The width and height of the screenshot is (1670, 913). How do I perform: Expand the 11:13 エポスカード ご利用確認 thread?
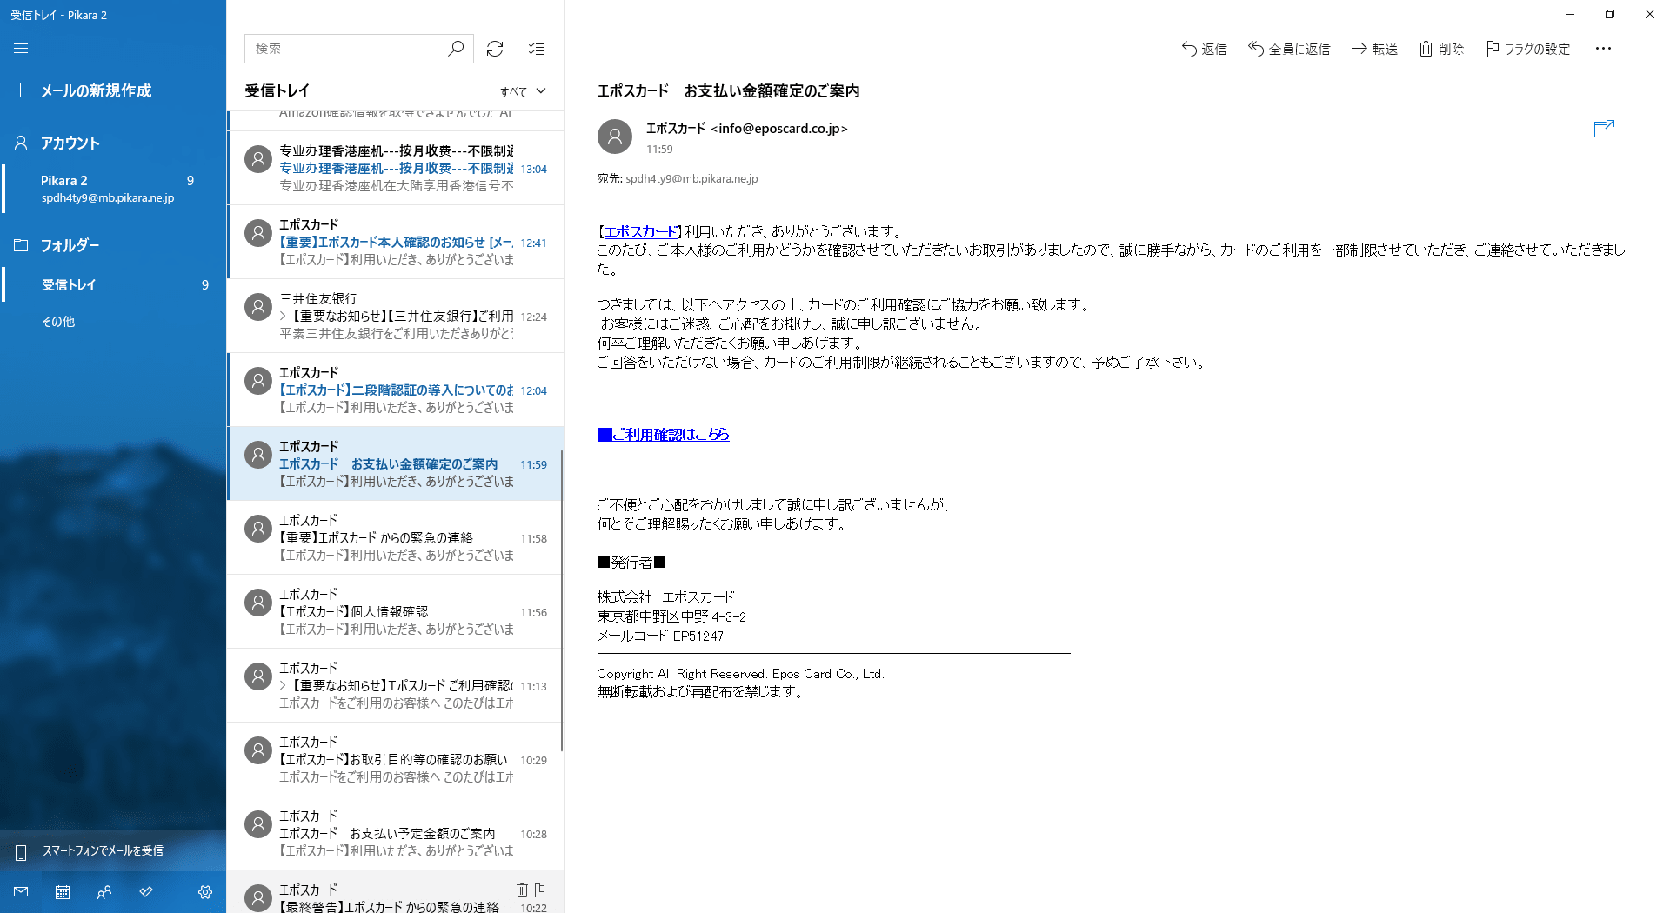coord(284,686)
